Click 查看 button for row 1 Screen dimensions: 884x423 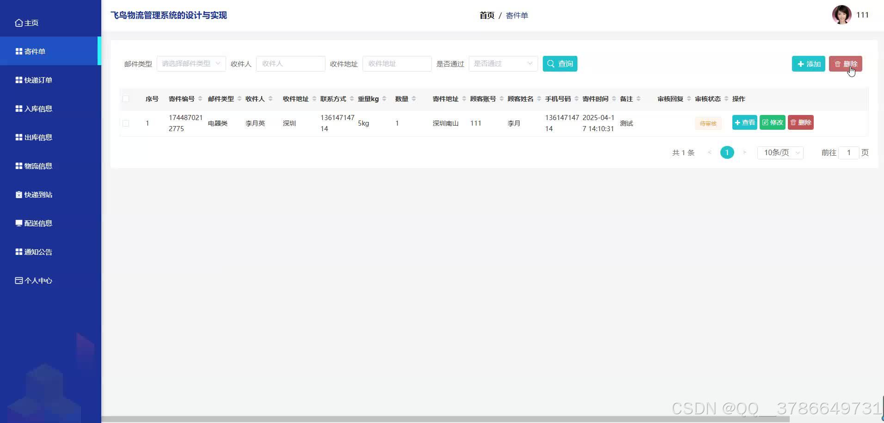(745, 122)
